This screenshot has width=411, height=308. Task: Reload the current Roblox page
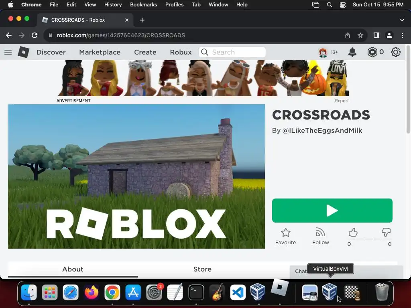35,35
